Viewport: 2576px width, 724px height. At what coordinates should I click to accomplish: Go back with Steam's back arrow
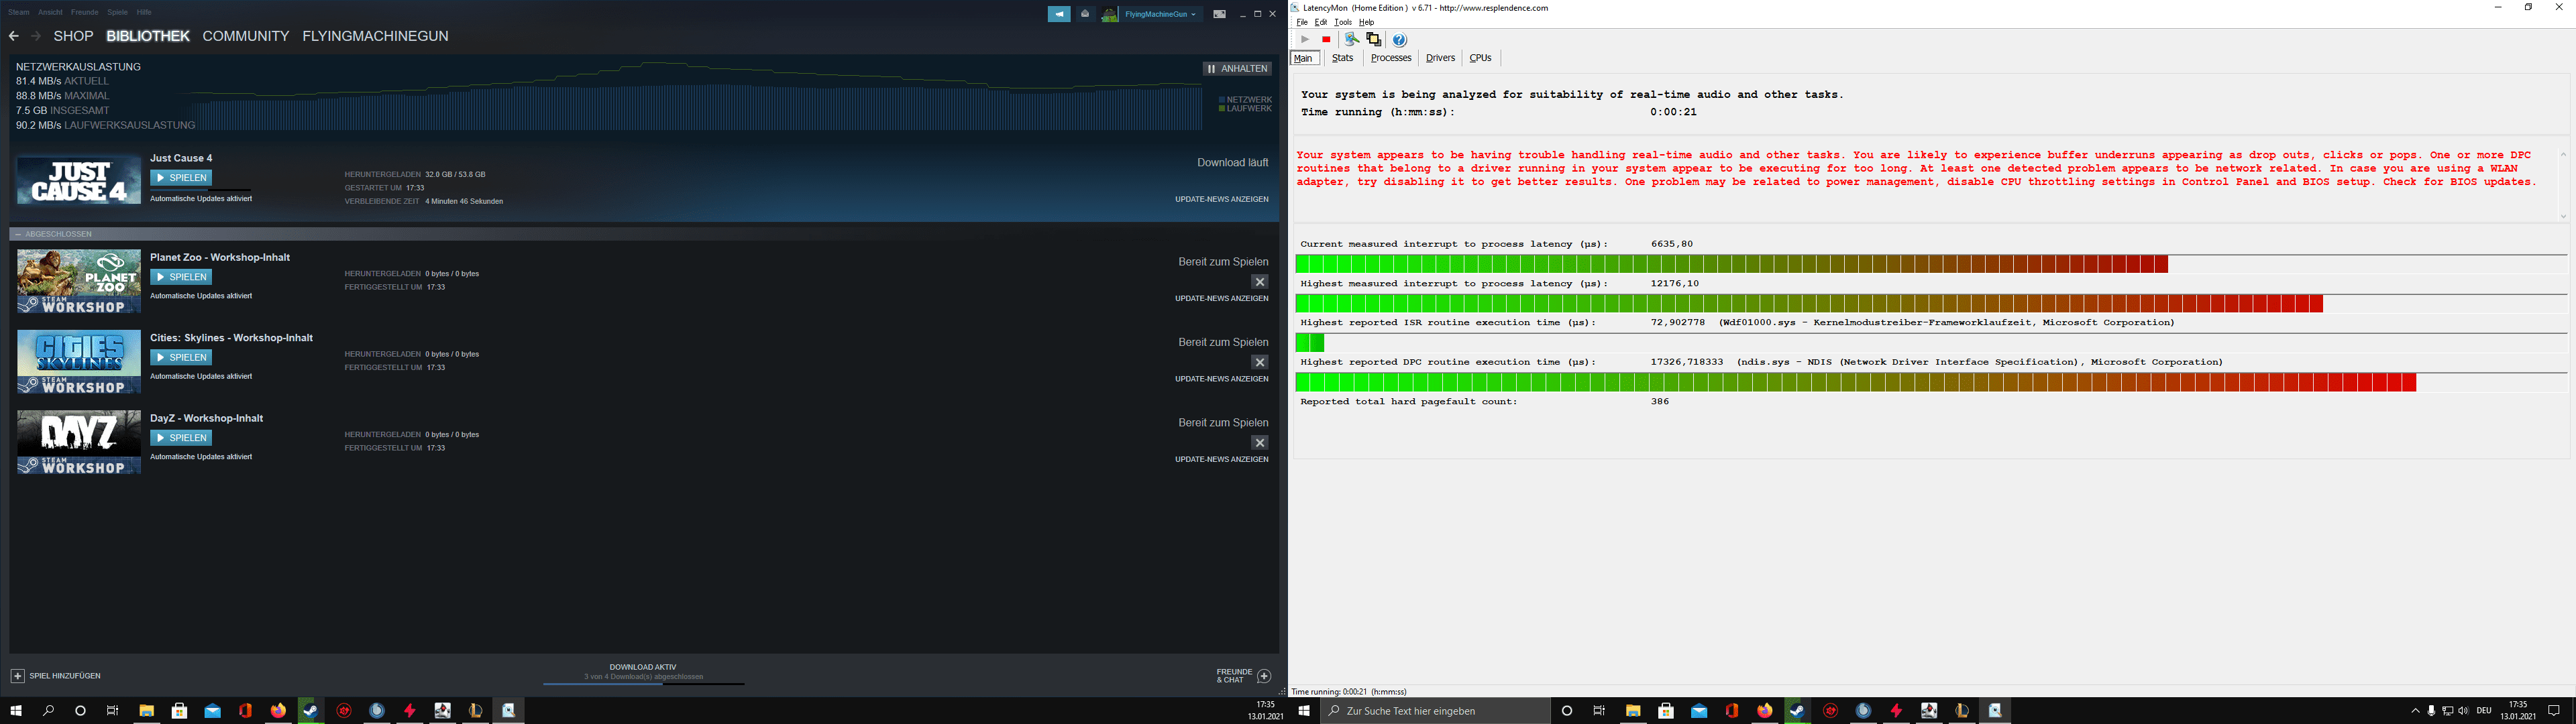coord(14,36)
